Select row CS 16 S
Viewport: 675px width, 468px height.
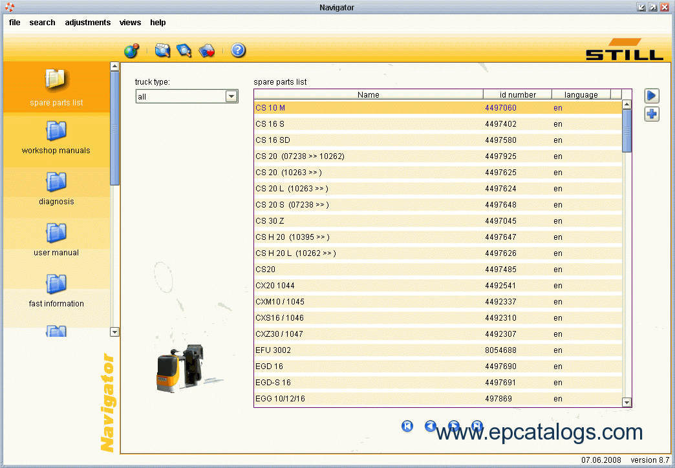coord(438,124)
